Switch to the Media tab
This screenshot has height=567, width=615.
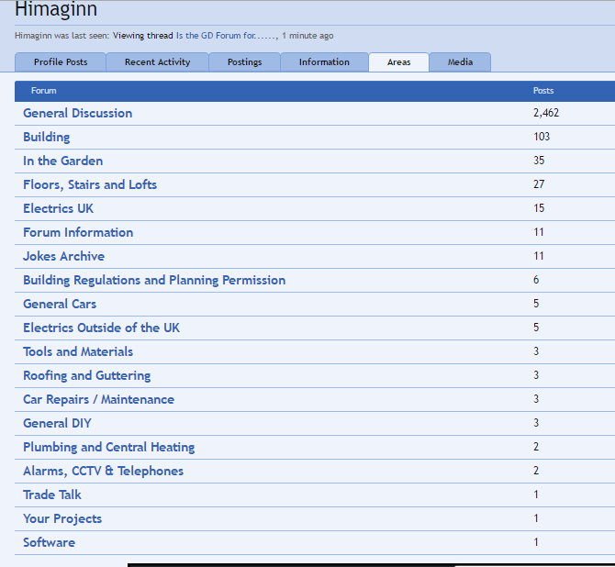coord(460,62)
